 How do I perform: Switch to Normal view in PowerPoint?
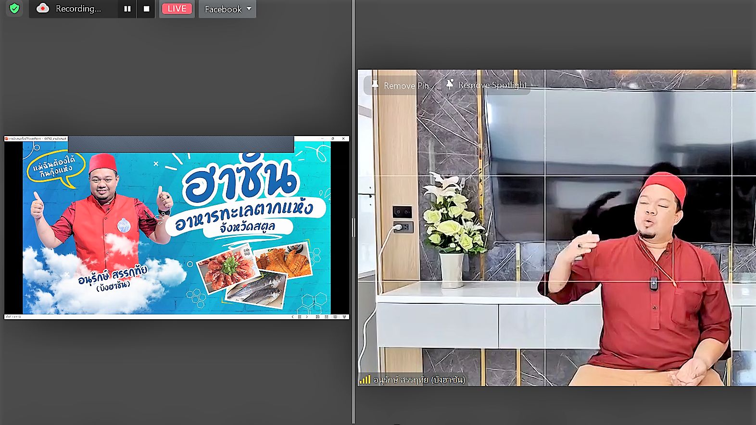tap(317, 317)
